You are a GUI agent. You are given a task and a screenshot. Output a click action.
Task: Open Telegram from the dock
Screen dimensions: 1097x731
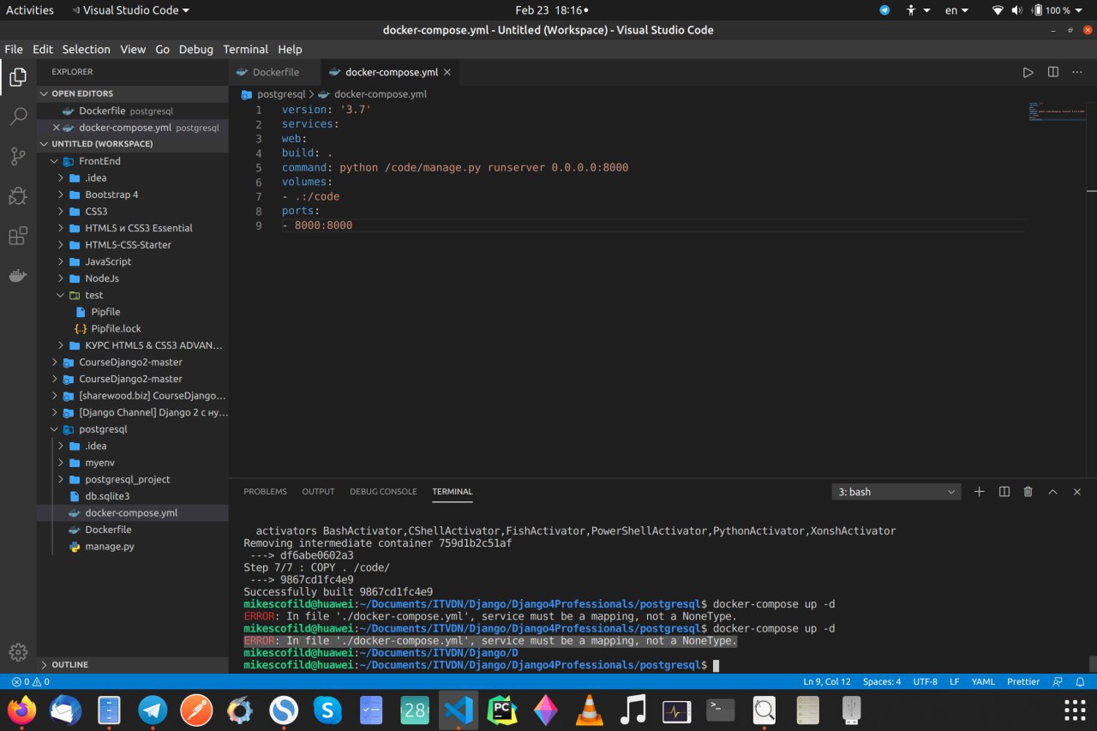pyautogui.click(x=153, y=710)
